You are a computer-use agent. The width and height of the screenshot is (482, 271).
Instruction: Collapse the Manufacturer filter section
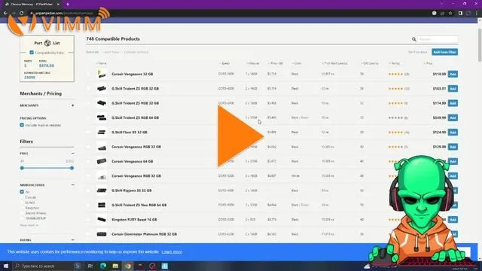point(73,185)
